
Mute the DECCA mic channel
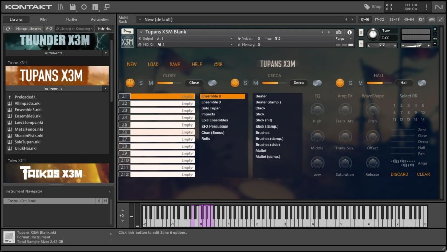click(256, 83)
